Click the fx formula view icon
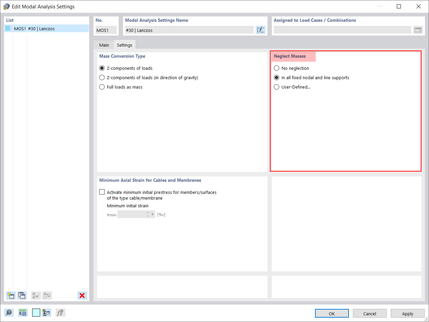The image size is (429, 322). click(x=60, y=313)
